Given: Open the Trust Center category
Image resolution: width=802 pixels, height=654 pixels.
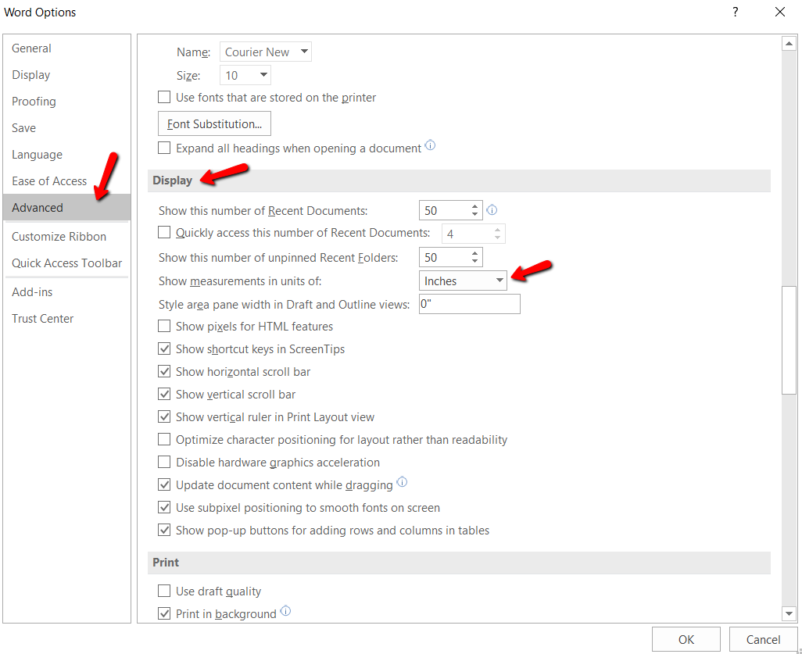Looking at the screenshot, I should coord(66,319).
